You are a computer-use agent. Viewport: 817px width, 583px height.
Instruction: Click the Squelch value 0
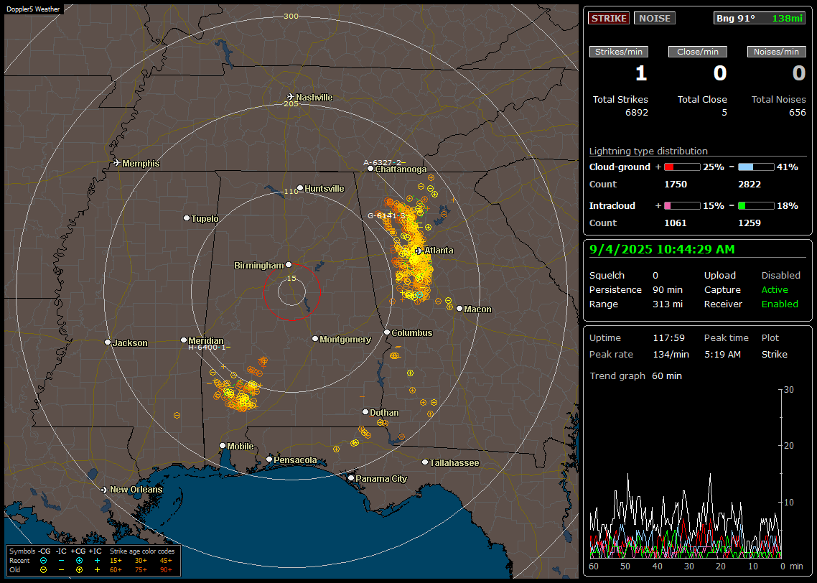coord(655,276)
